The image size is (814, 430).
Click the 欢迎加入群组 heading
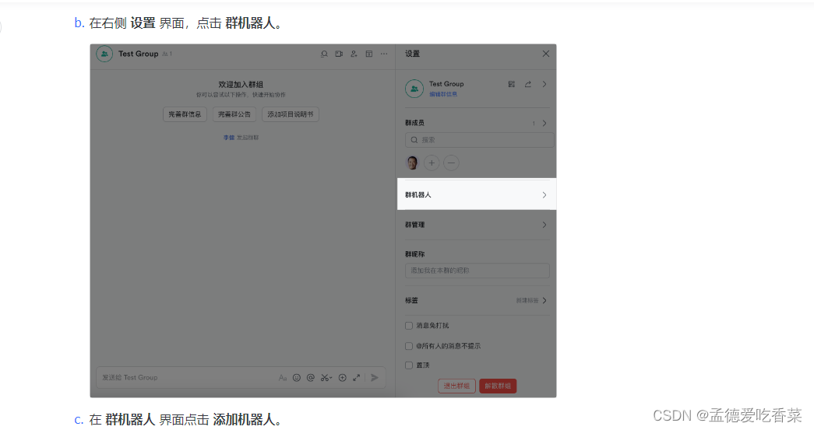(x=241, y=85)
